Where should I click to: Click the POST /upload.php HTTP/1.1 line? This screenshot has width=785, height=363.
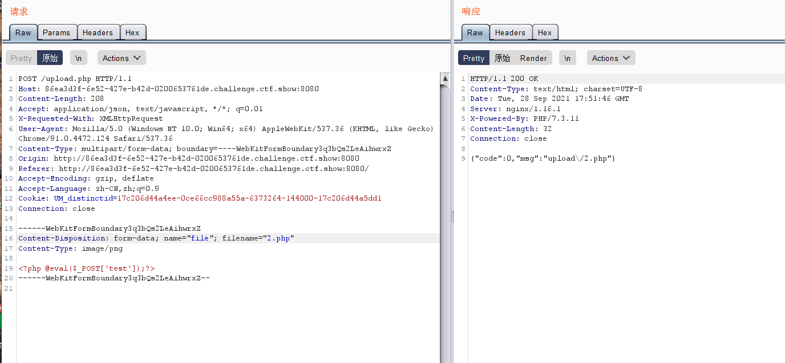tap(75, 79)
